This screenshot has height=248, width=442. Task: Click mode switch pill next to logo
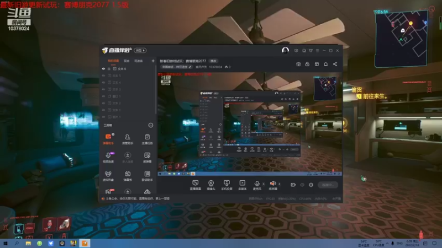tap(140, 50)
